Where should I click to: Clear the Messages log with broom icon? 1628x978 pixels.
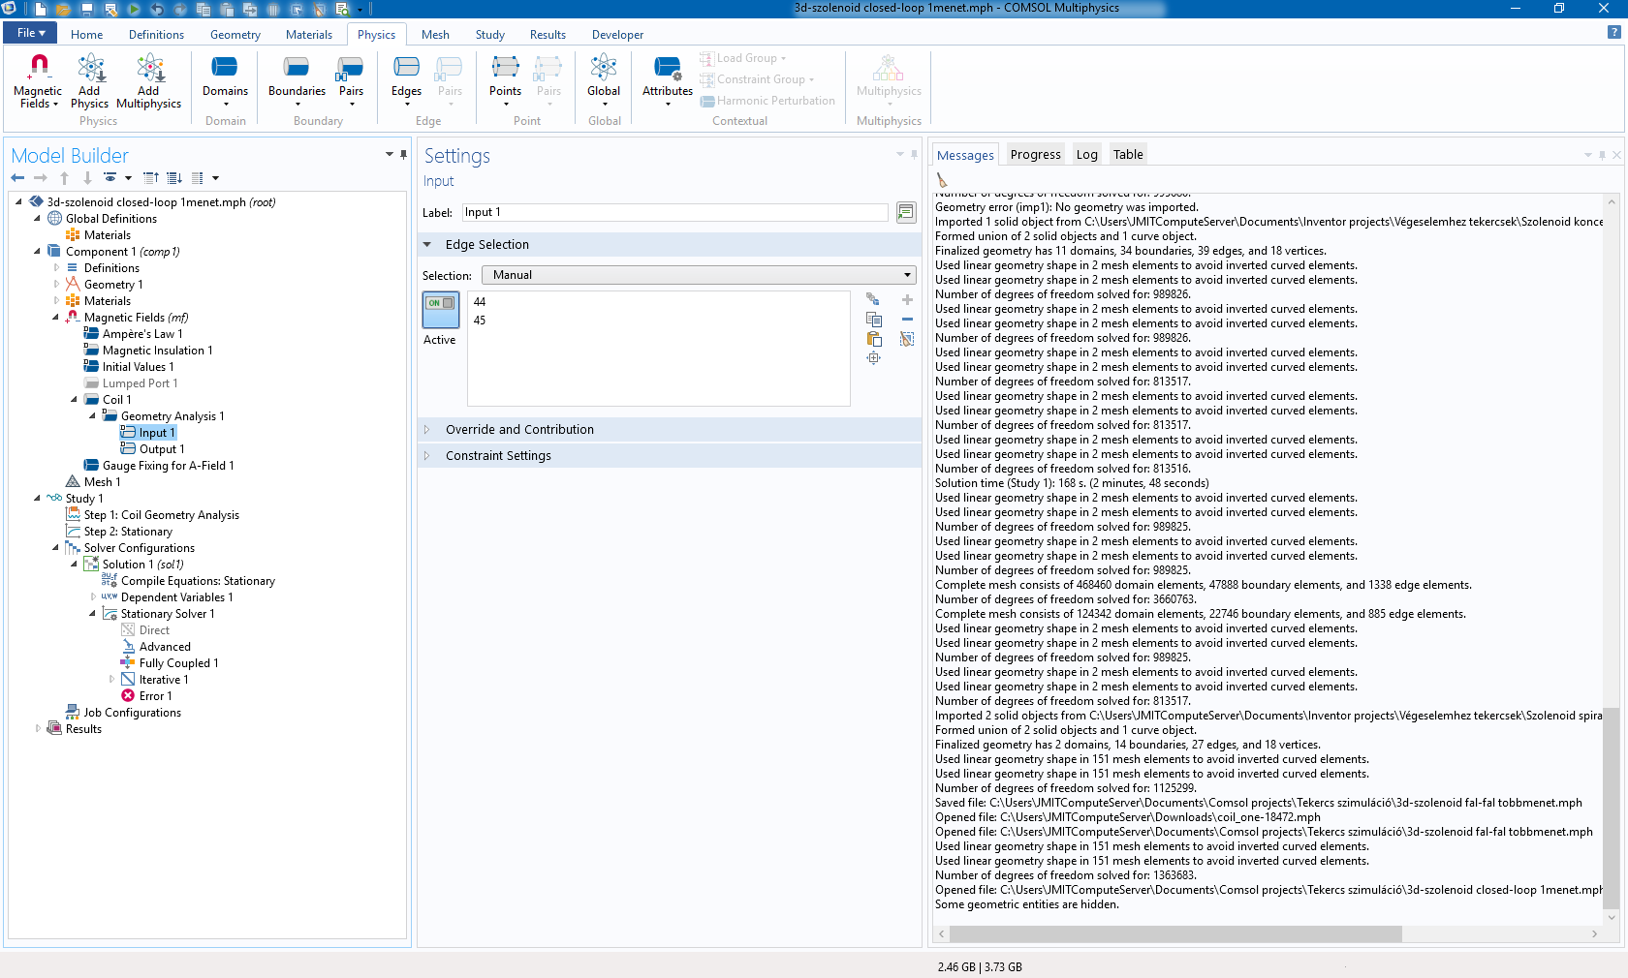click(x=942, y=180)
